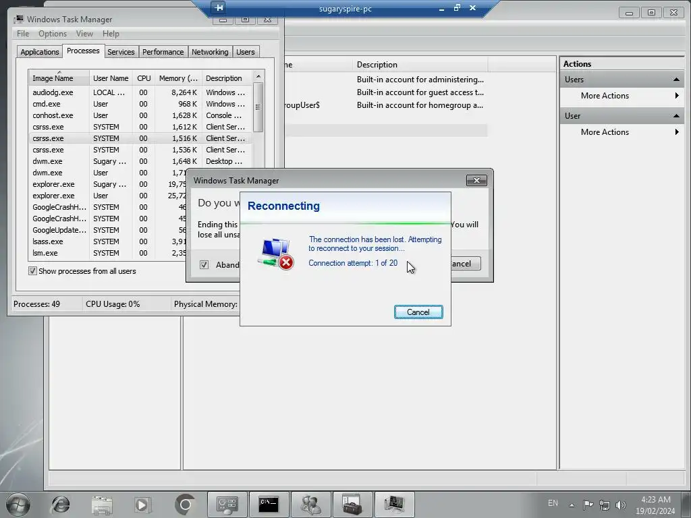The height and width of the screenshot is (518, 691).
Task: Close the Windows Task Manager confirmation dialog
Action: [x=476, y=180]
